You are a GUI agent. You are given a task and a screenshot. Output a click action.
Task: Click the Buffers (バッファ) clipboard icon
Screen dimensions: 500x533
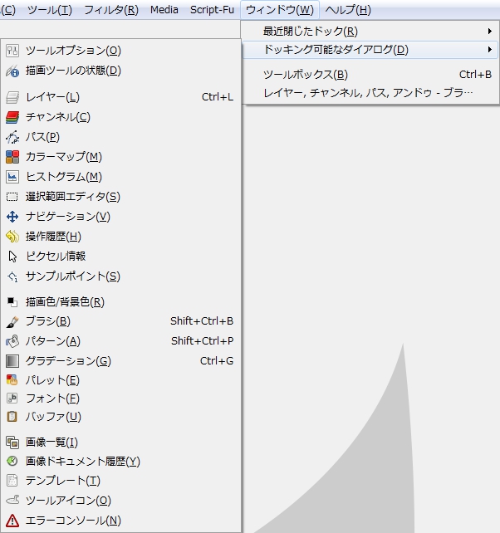click(x=12, y=417)
